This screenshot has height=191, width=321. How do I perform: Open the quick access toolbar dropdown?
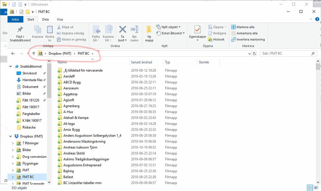[33, 12]
